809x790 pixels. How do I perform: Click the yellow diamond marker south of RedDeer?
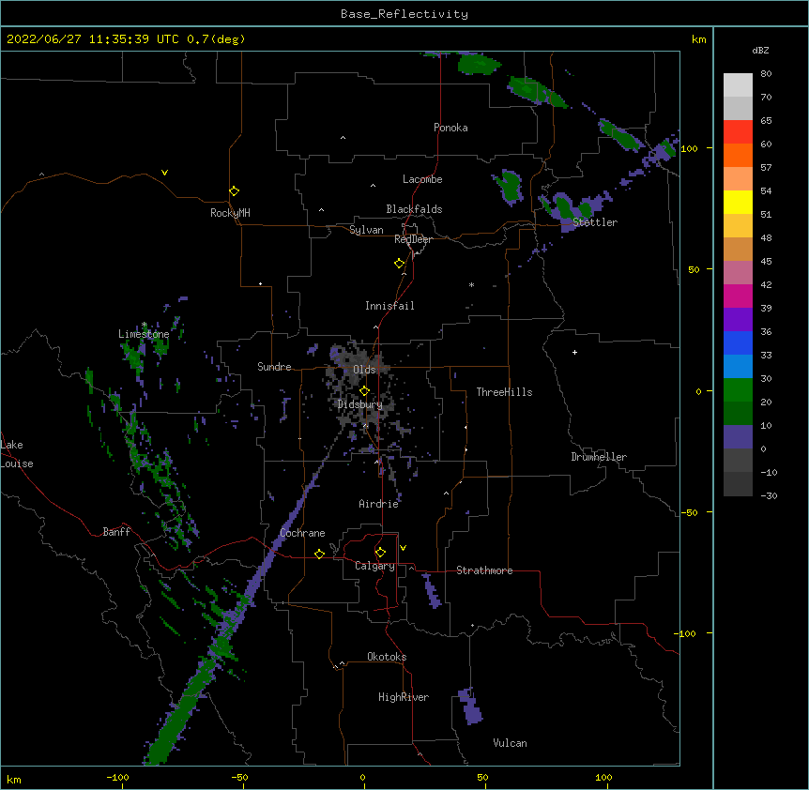(x=399, y=264)
